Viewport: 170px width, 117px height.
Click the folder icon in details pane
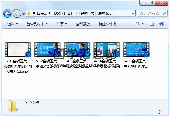pyautogui.click(x=13, y=106)
